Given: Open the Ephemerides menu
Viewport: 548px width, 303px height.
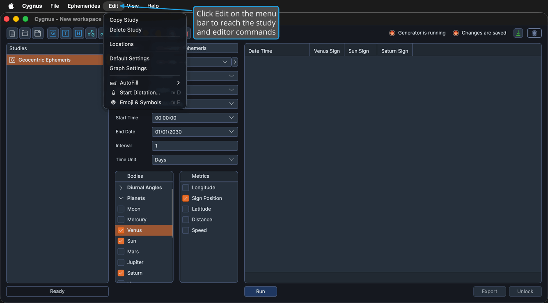Looking at the screenshot, I should click(84, 6).
